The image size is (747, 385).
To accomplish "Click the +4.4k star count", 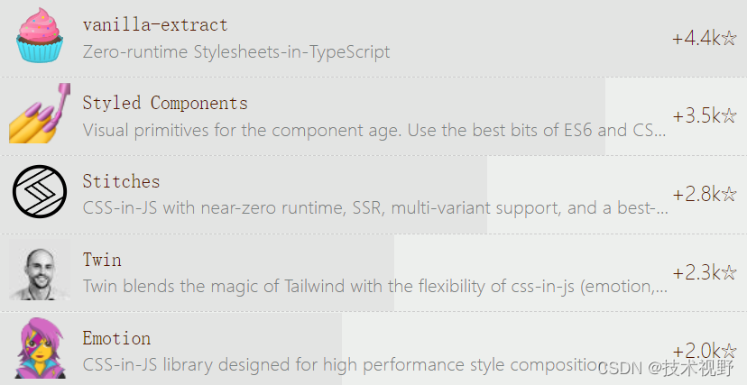I will 704,38.
